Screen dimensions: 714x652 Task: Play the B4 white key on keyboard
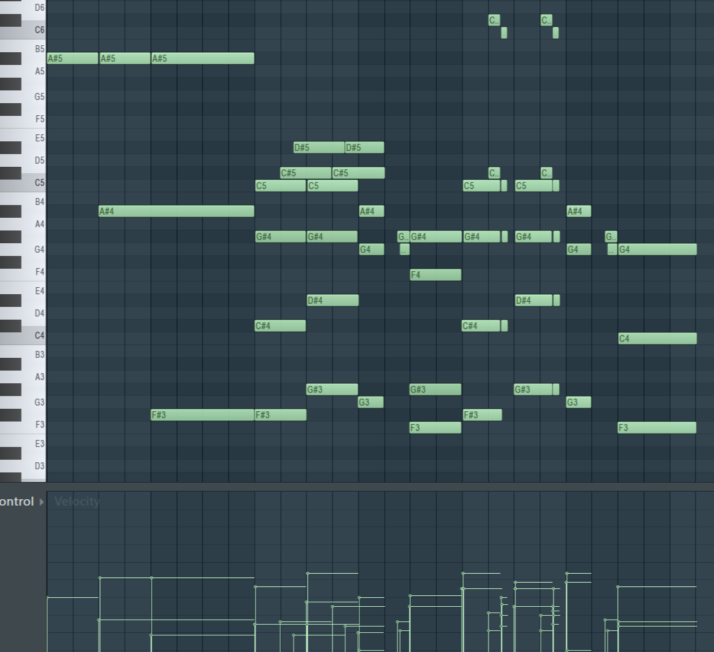tap(34, 202)
